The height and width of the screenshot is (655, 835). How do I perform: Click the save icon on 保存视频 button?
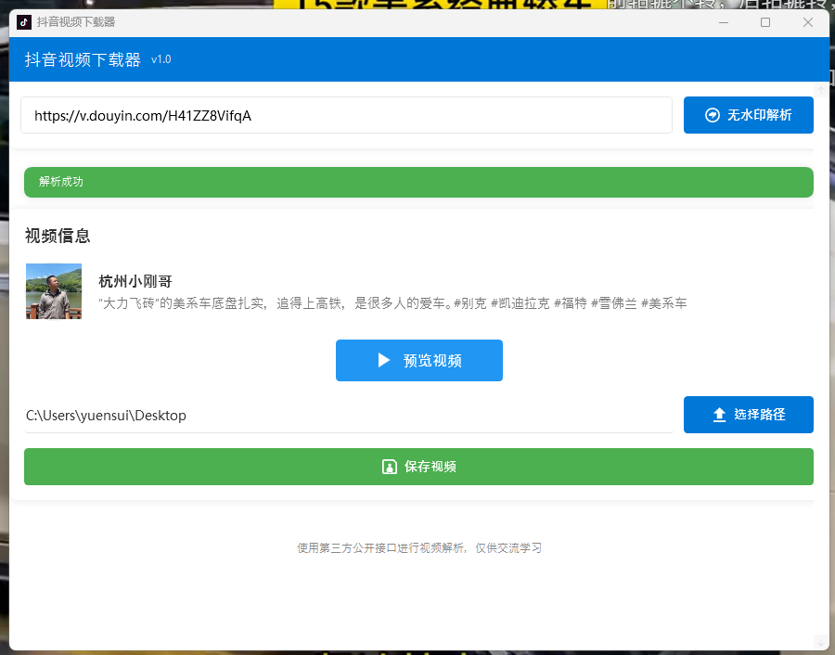click(390, 467)
